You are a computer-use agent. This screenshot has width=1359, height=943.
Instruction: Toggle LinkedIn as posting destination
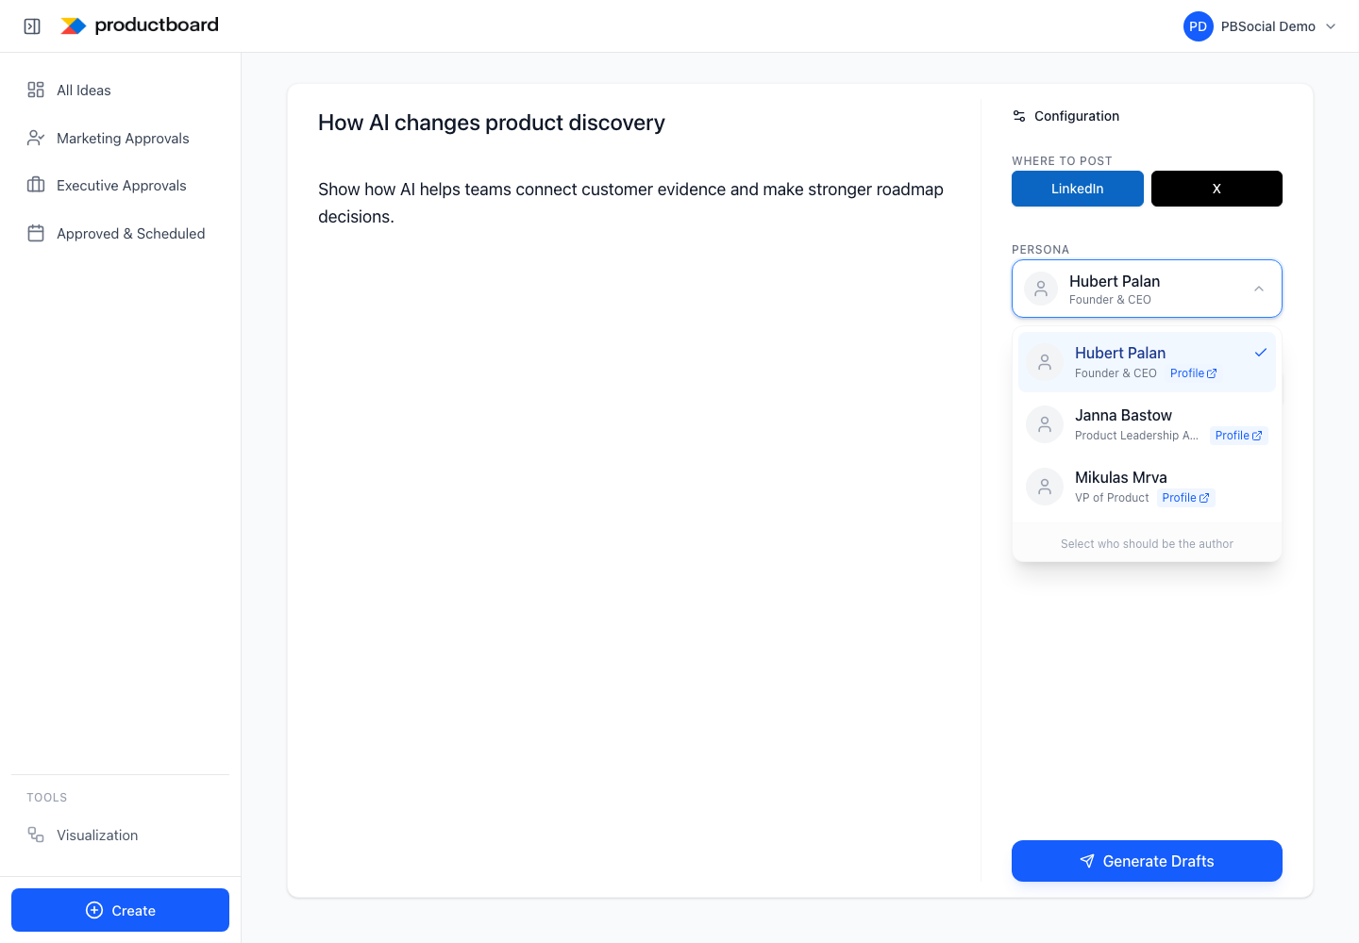point(1078,189)
